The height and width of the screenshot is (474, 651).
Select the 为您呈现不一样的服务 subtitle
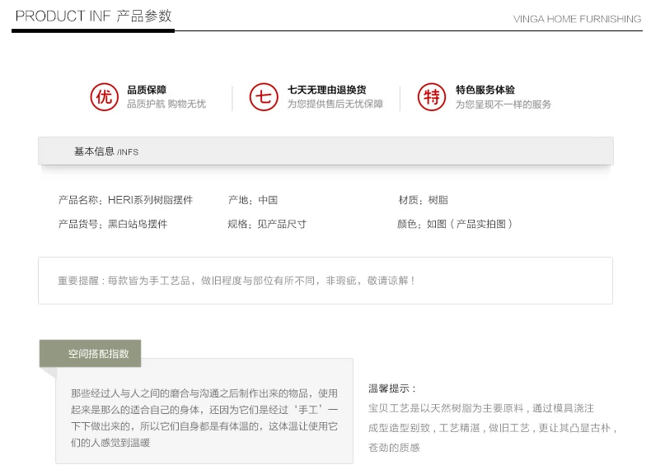pos(503,104)
